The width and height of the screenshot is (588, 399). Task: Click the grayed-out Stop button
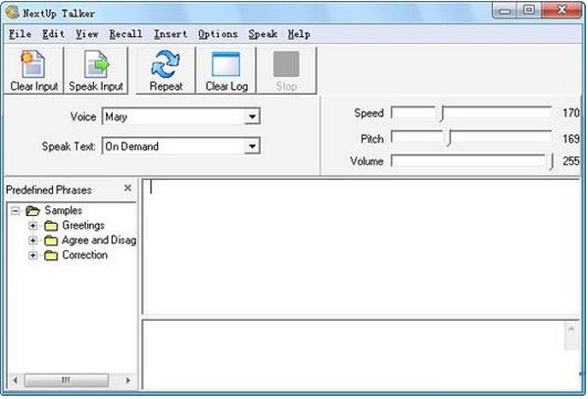[286, 70]
